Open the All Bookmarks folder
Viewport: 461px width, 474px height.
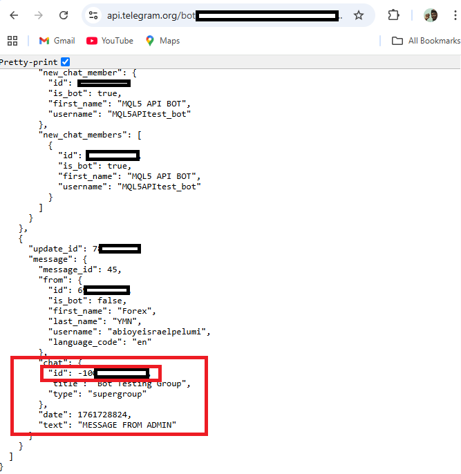point(426,41)
